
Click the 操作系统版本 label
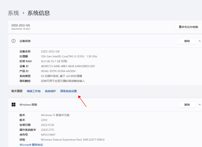(28, 130)
